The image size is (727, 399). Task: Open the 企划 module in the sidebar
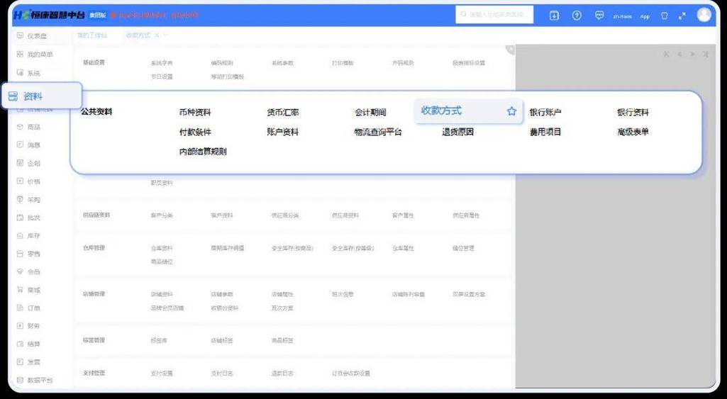click(28, 163)
